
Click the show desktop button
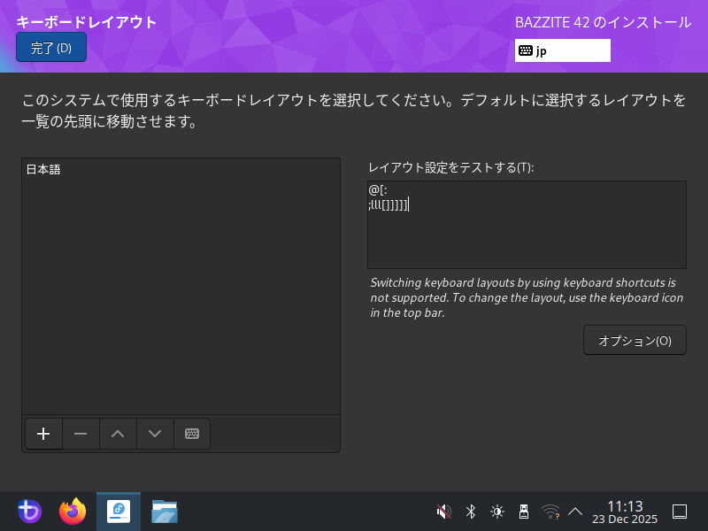[680, 512]
